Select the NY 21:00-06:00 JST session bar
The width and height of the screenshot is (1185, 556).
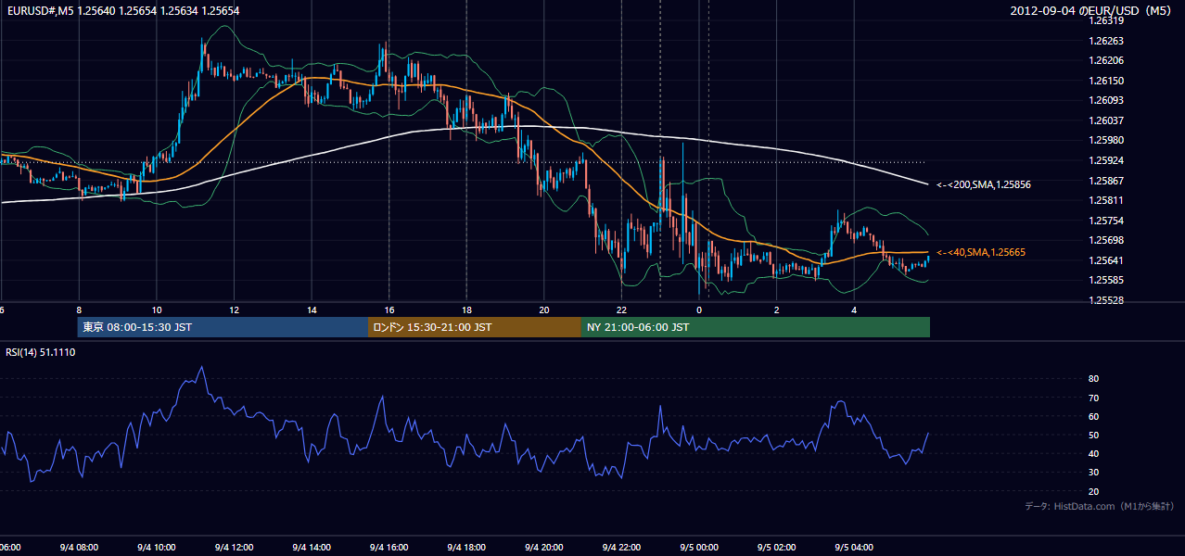point(756,327)
